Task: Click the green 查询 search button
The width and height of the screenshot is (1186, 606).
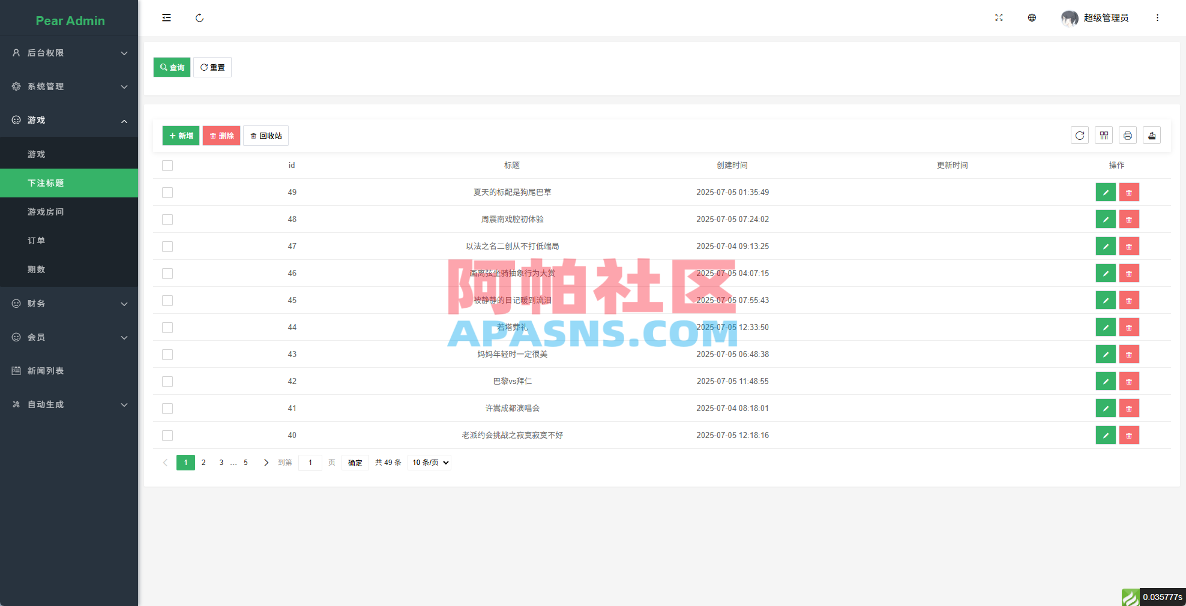Action: [x=172, y=67]
